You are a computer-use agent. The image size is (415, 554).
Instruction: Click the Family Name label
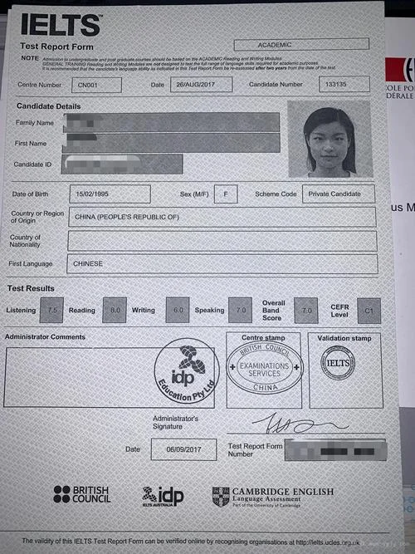pyautogui.click(x=35, y=123)
